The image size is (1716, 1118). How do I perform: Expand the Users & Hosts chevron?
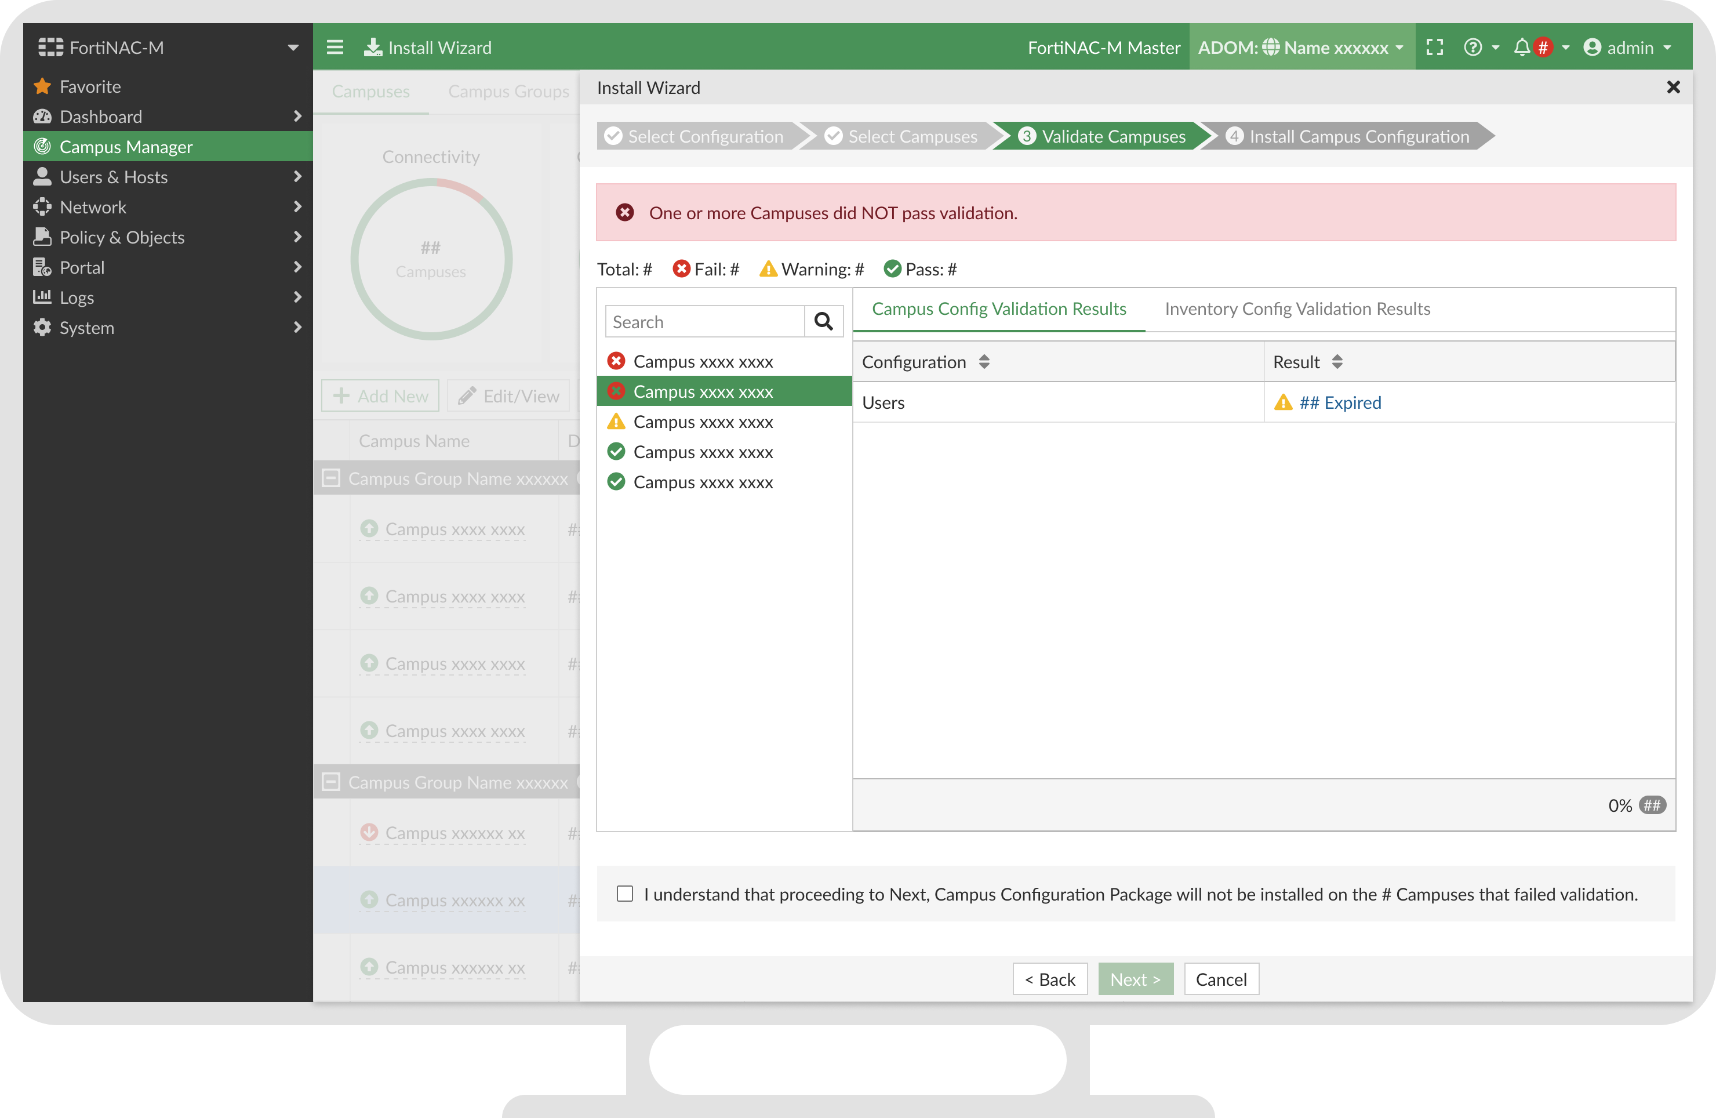coord(298,177)
